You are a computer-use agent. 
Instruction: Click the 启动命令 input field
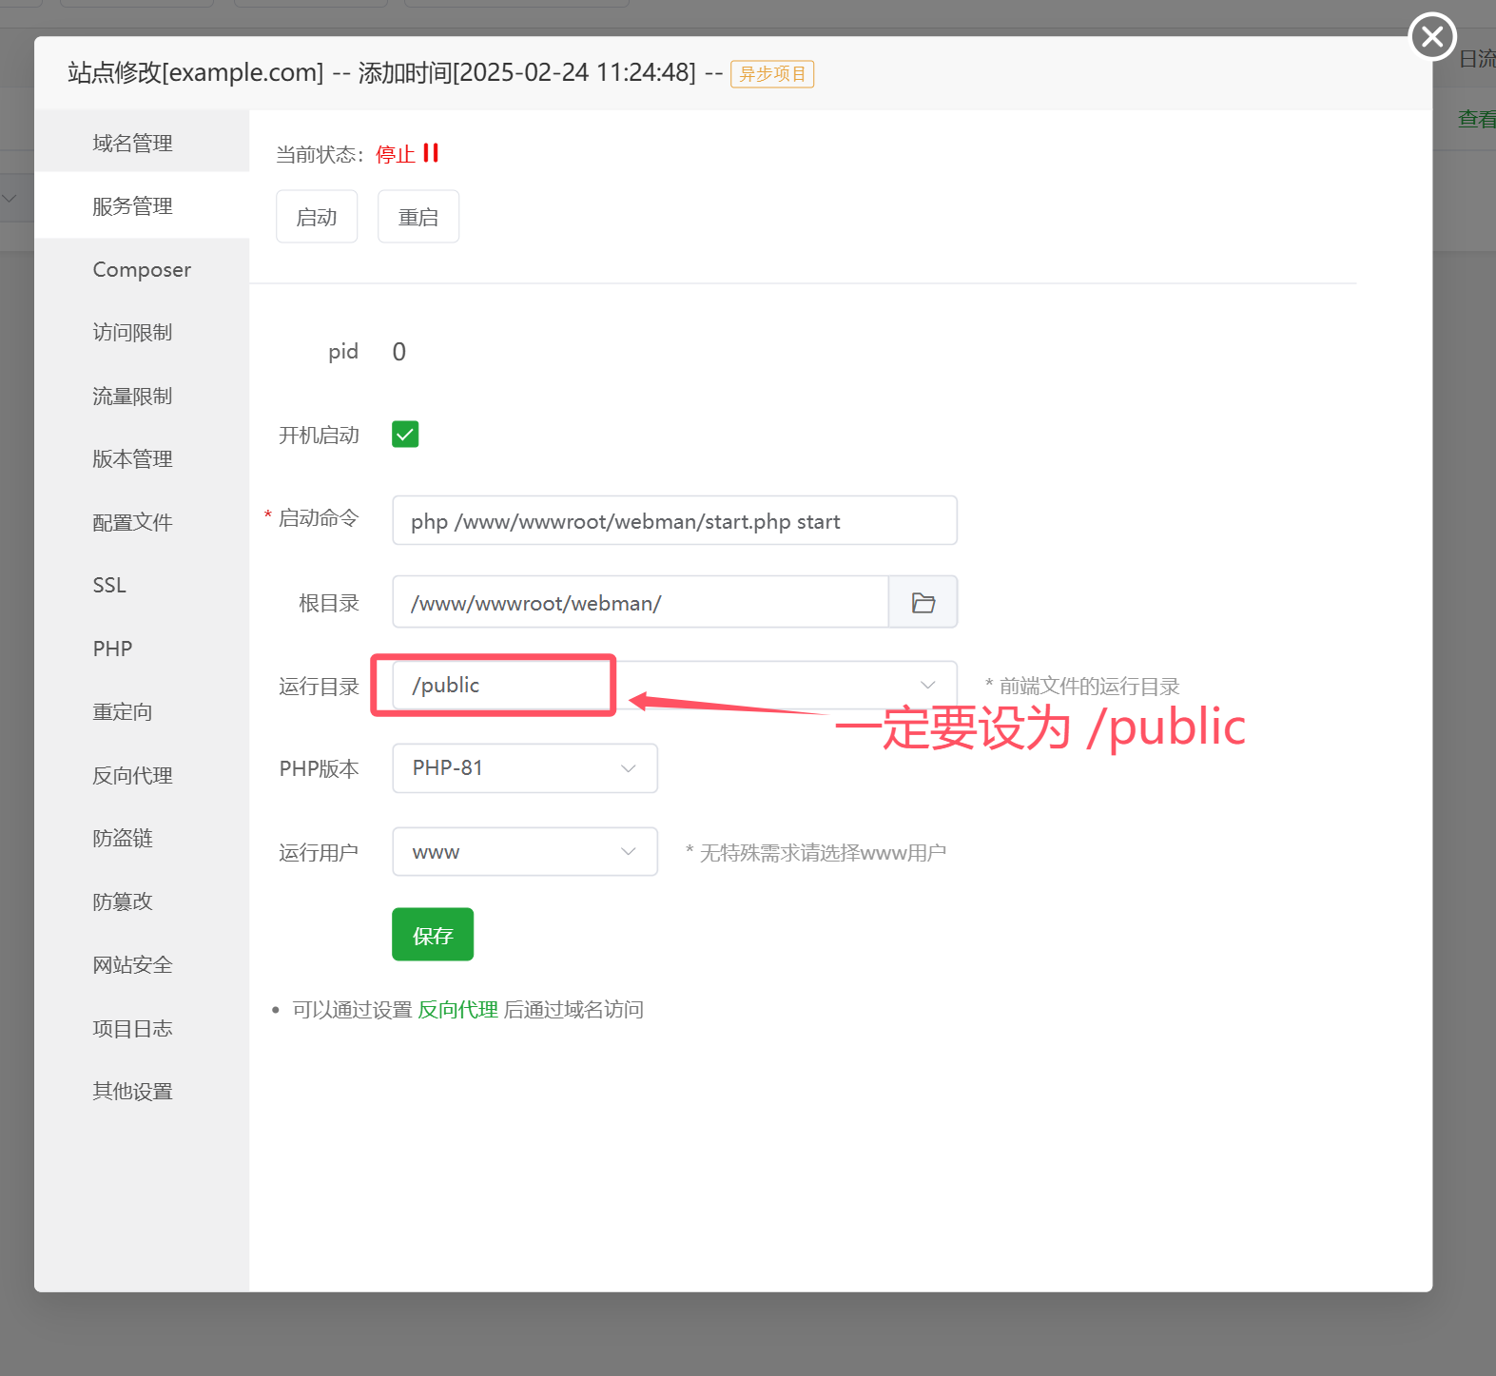(673, 521)
